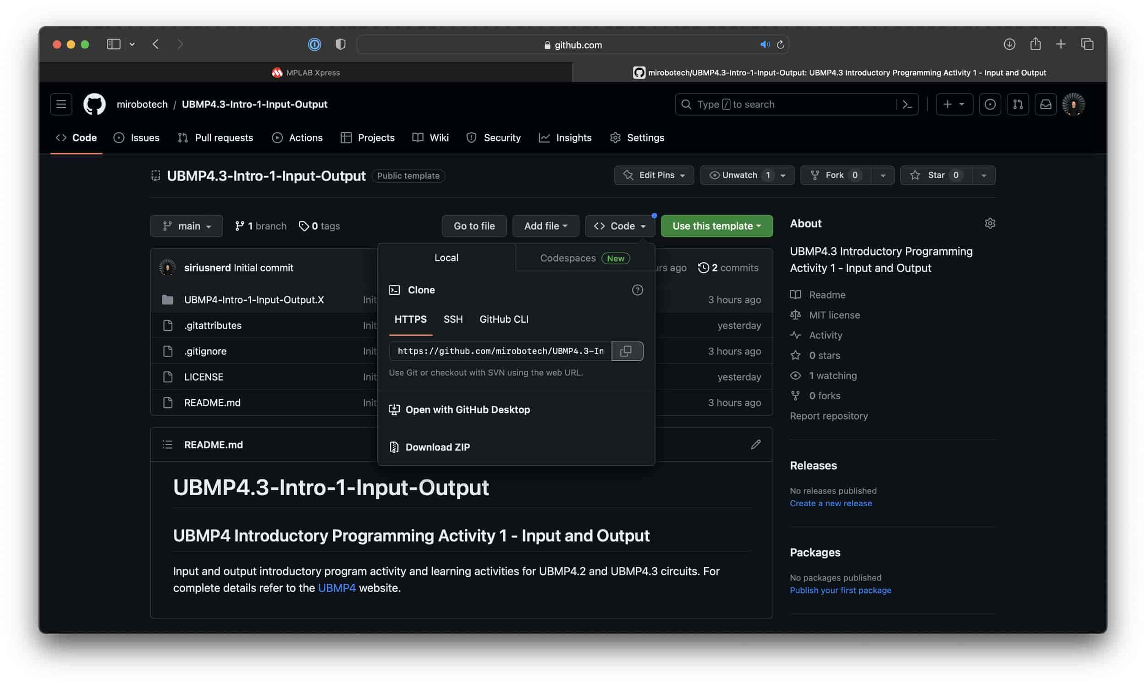Click the Safari share icon
Viewport: 1146px width, 685px height.
(1035, 44)
